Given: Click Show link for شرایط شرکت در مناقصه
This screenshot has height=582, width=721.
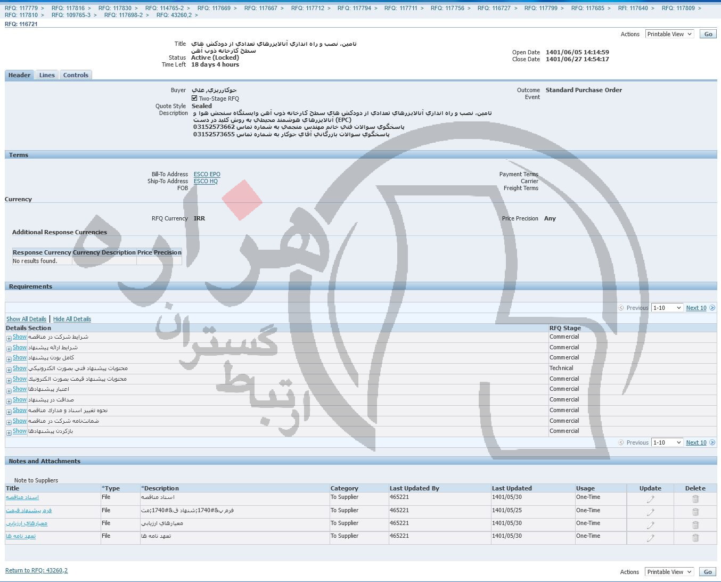Looking at the screenshot, I should pos(20,337).
